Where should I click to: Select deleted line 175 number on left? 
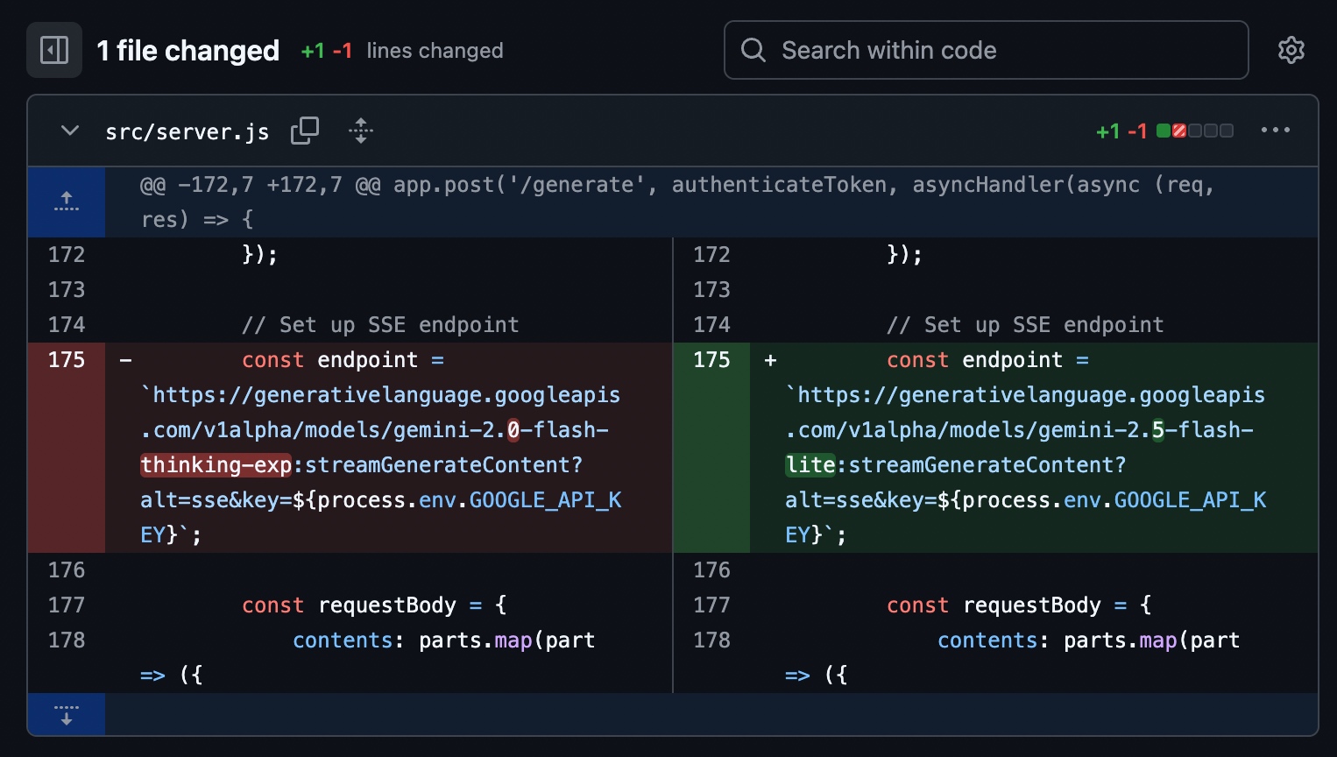pos(67,360)
